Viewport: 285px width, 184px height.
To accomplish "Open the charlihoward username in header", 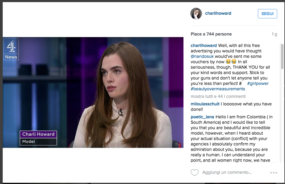I will tap(218, 13).
